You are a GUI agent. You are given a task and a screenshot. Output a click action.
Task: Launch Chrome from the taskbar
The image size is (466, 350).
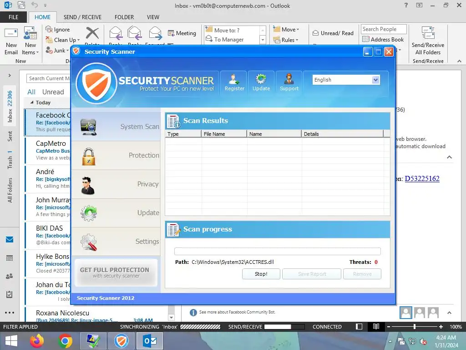coord(65,341)
